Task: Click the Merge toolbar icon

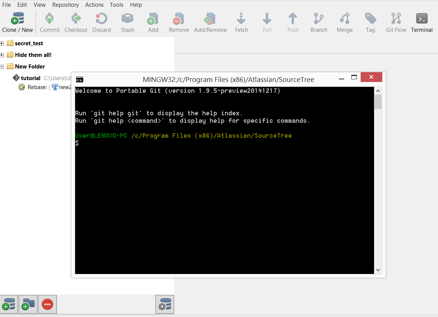Action: tap(345, 19)
